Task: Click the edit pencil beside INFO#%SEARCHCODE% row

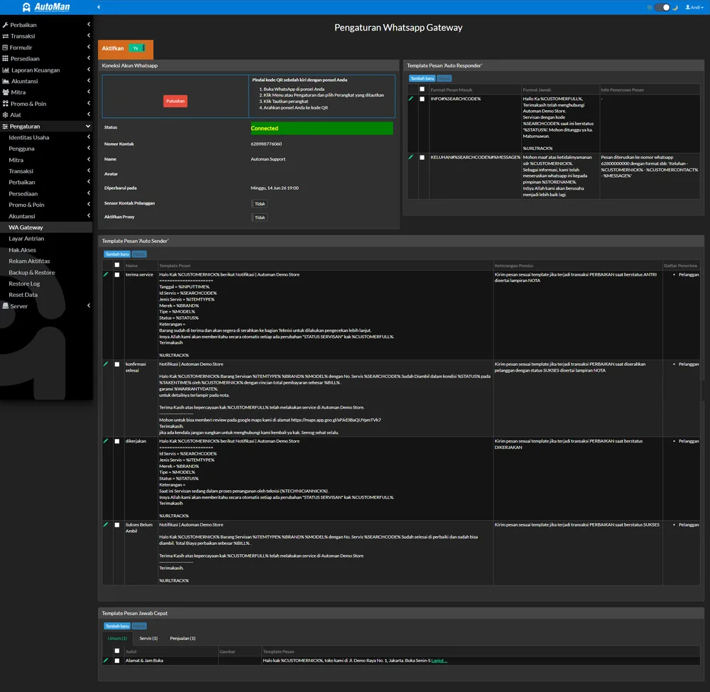Action: pos(411,98)
